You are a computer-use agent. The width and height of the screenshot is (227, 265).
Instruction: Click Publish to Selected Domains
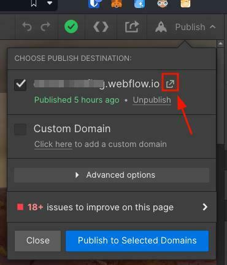click(137, 240)
